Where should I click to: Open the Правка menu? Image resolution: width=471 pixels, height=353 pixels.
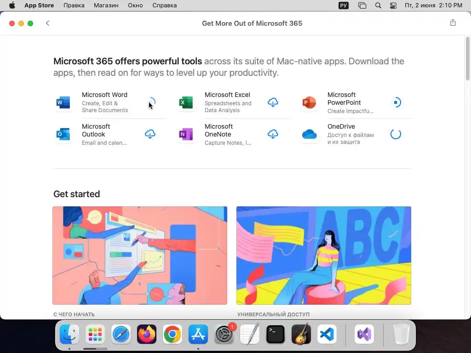coord(74,6)
